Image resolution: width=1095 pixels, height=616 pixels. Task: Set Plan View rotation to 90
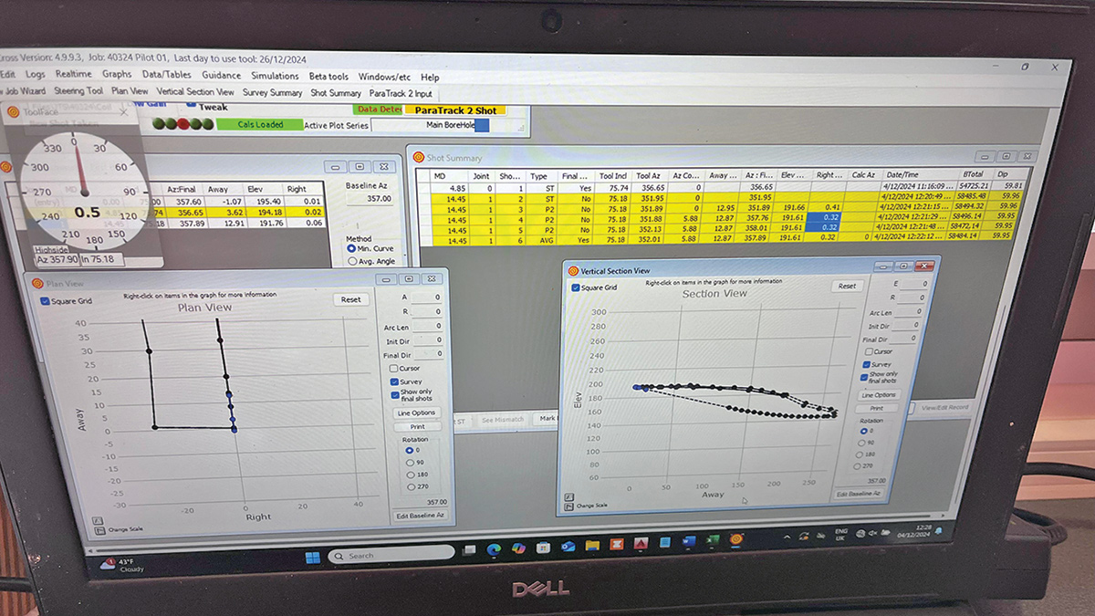pyautogui.click(x=408, y=463)
